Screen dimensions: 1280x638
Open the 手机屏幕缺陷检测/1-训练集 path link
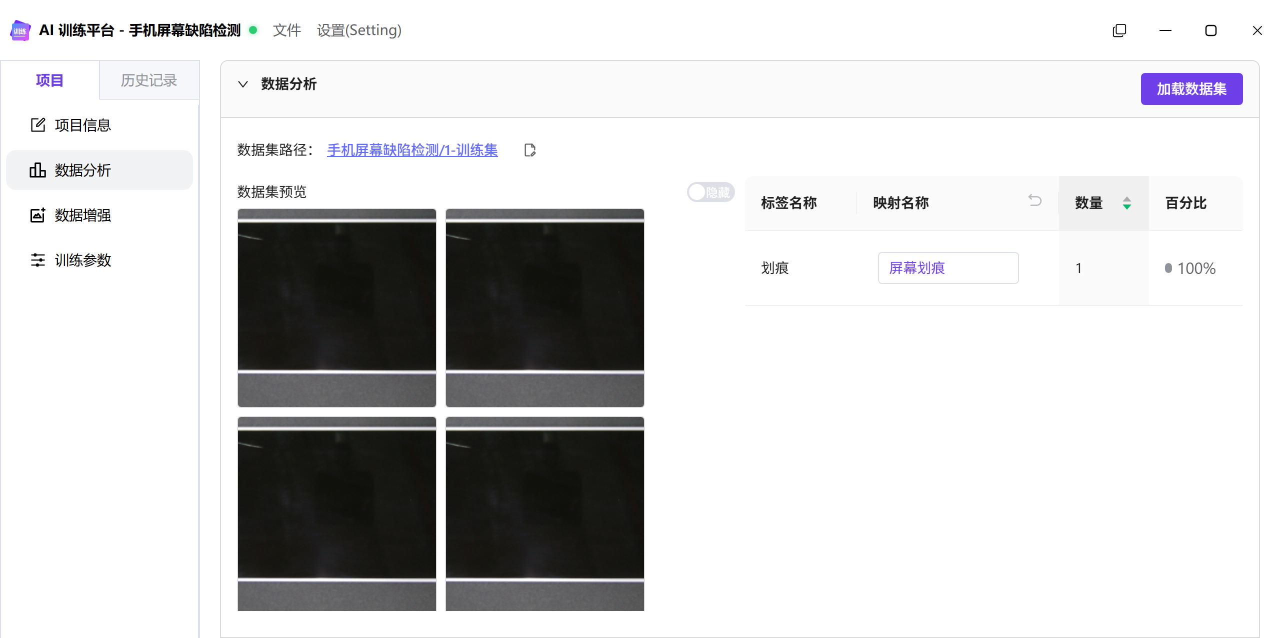[412, 150]
